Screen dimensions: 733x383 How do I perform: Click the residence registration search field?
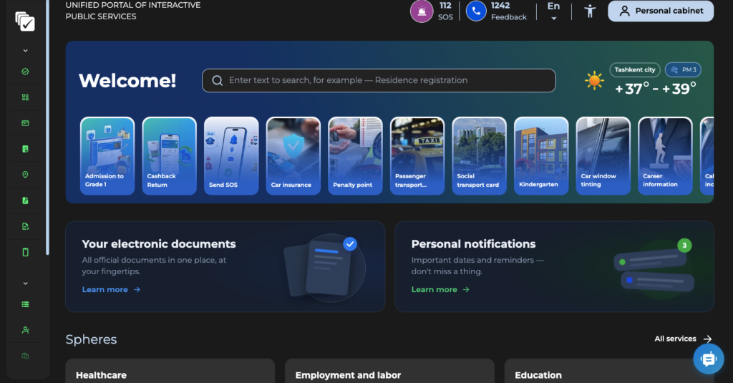tap(379, 80)
